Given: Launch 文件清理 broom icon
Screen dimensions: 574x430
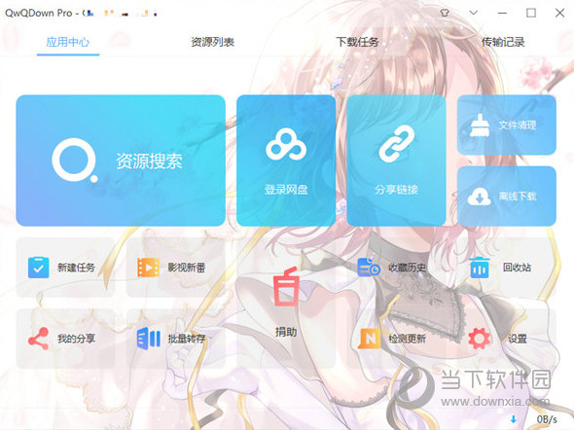Looking at the screenshot, I should point(480,125).
